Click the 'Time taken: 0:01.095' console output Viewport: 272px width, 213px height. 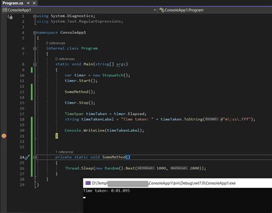(107, 191)
